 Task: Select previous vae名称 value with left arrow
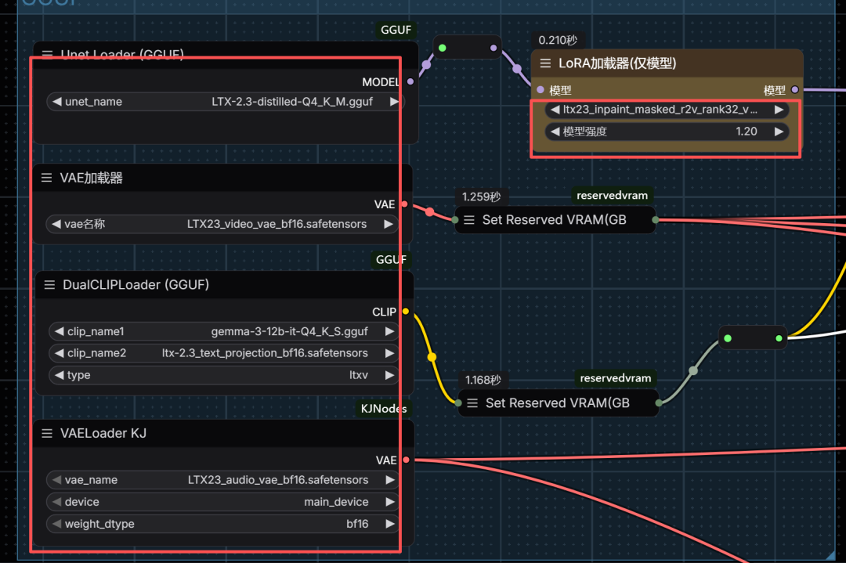click(56, 224)
